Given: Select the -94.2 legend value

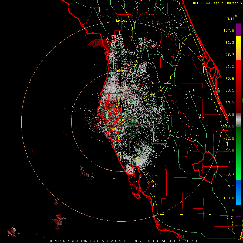Looking at the screenshot, I should pos(229,186).
